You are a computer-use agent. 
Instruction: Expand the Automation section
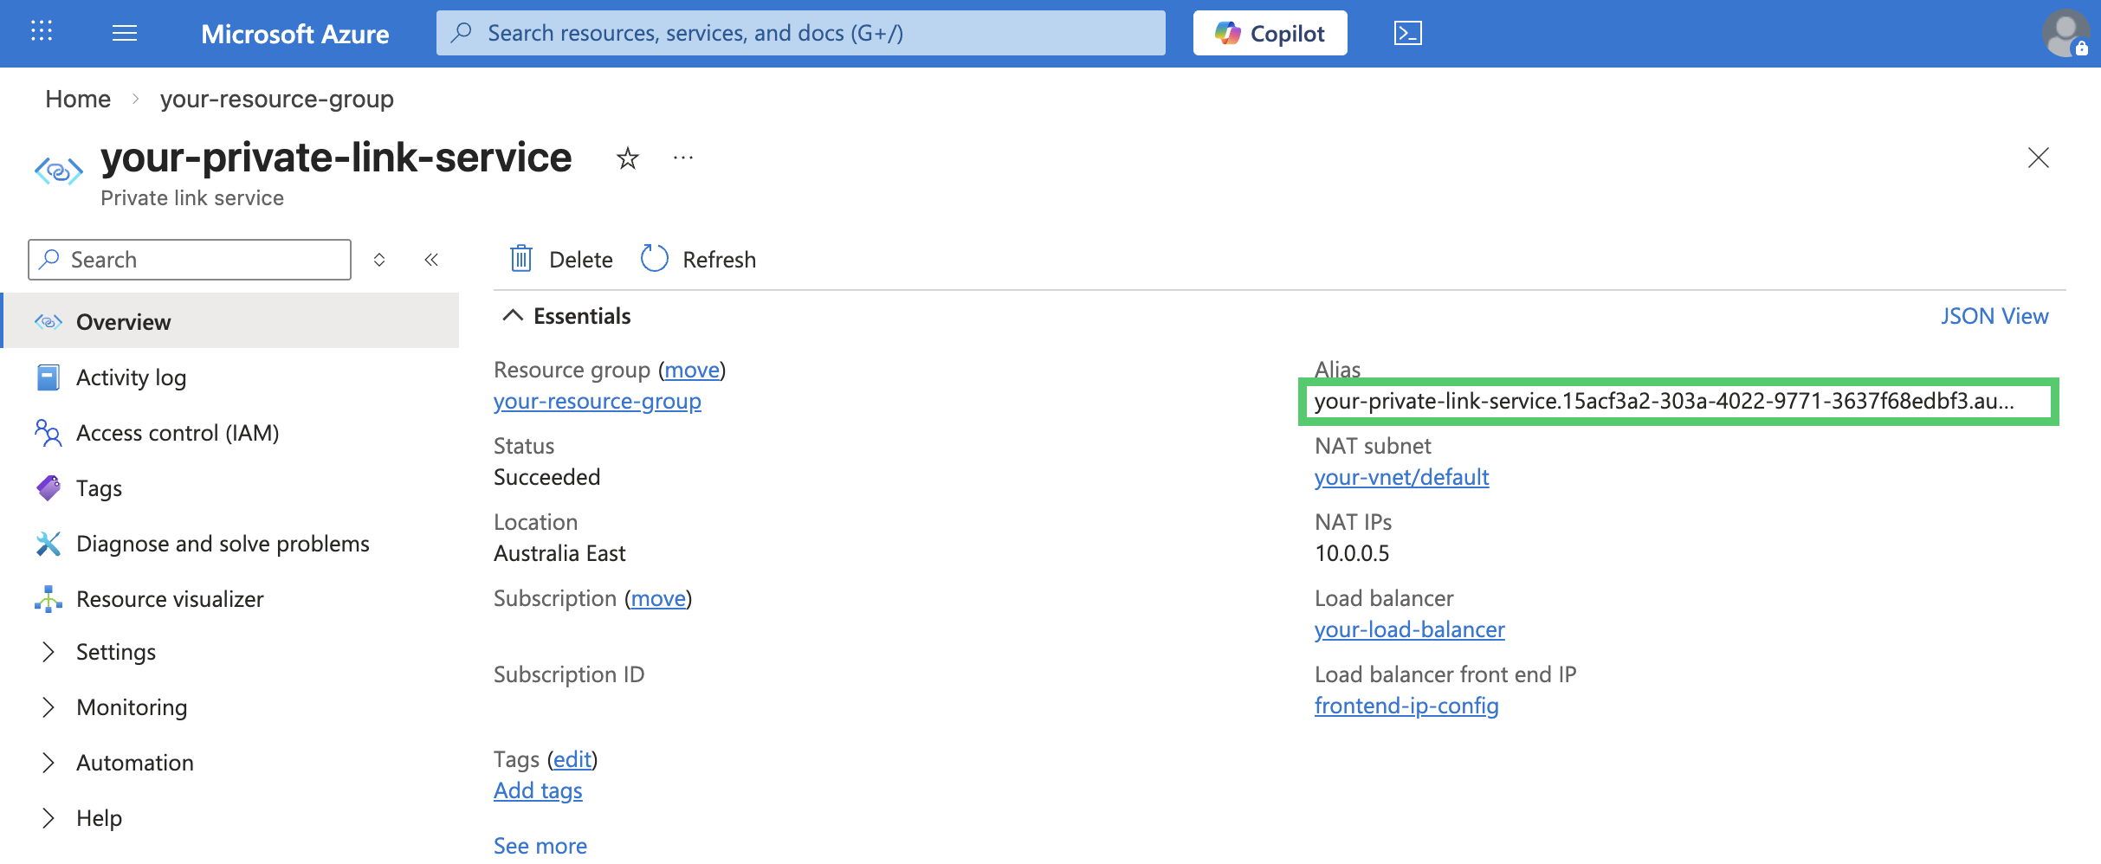pyautogui.click(x=134, y=763)
